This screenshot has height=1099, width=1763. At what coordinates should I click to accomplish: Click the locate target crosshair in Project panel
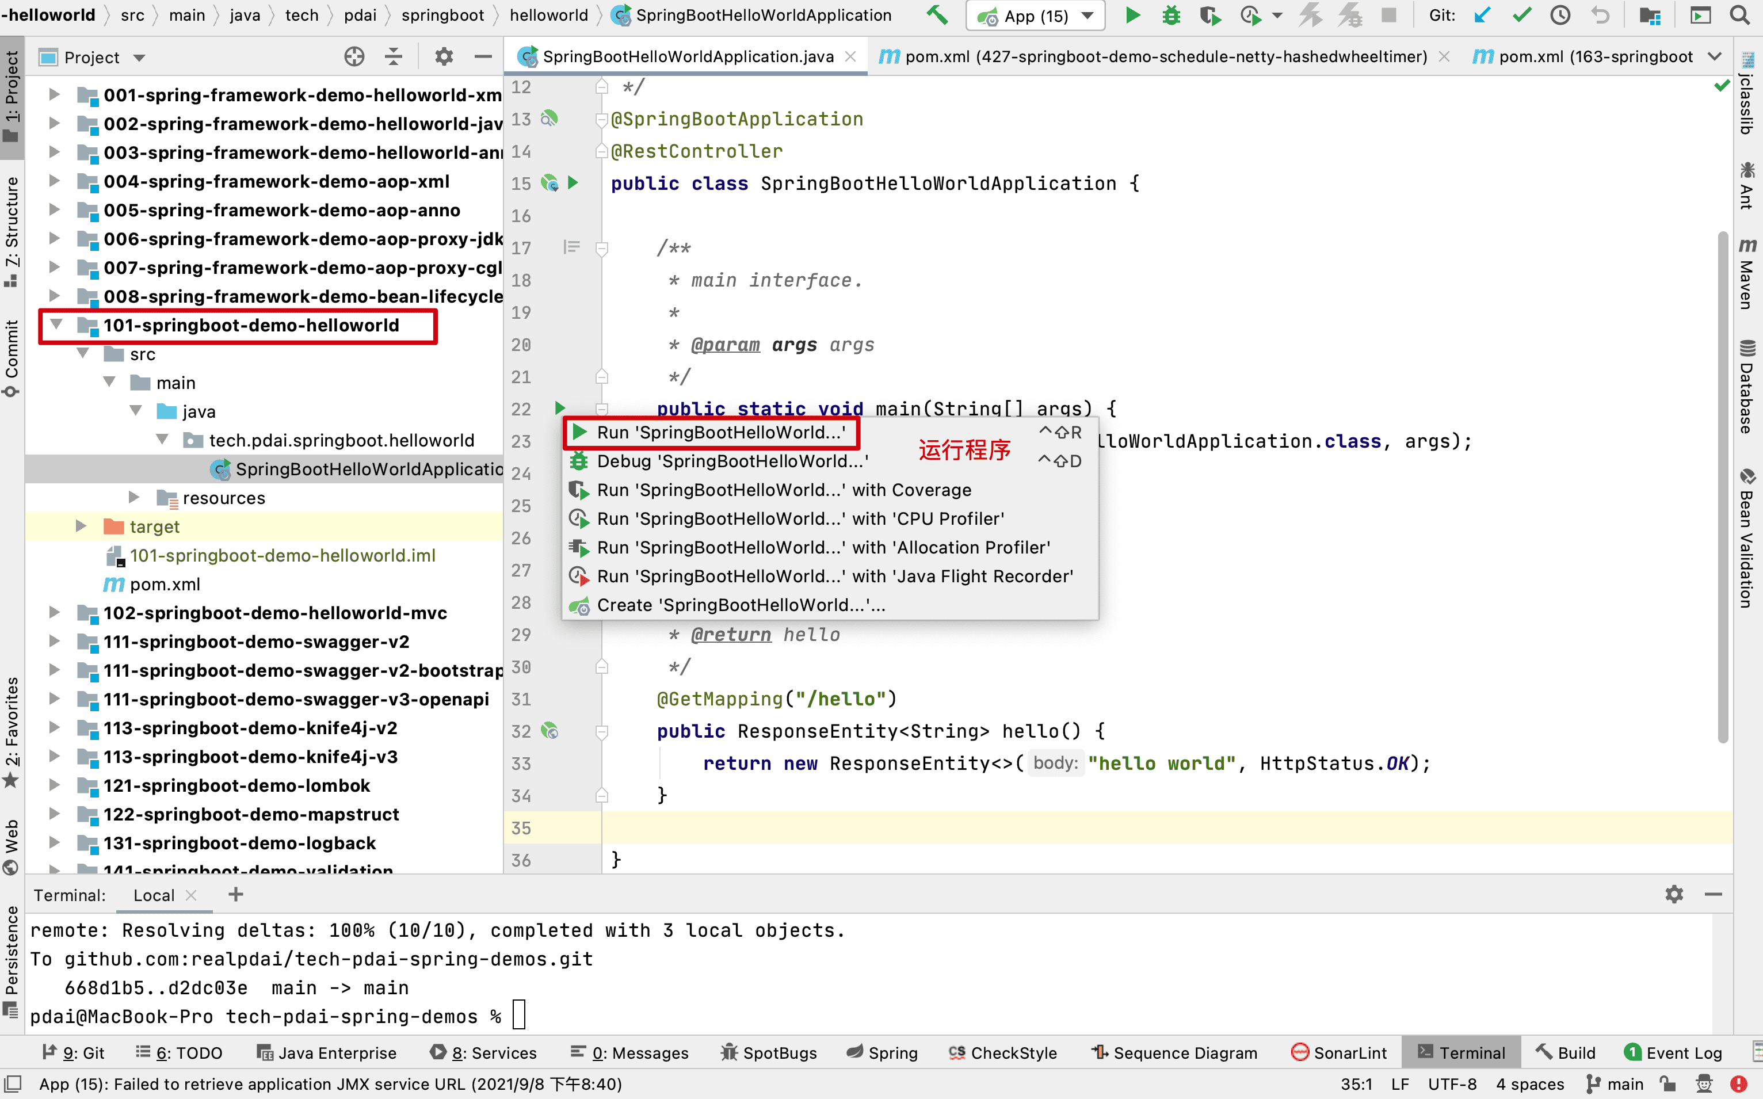click(x=354, y=57)
